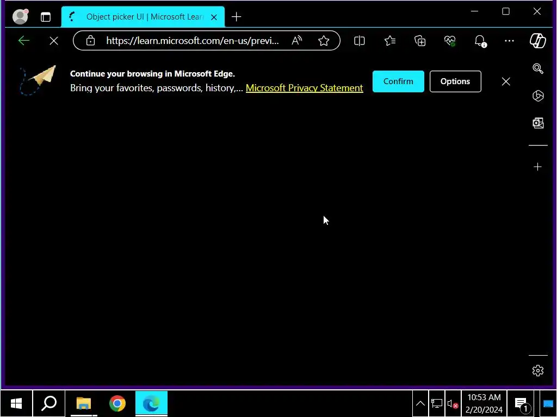The height and width of the screenshot is (417, 557).
Task: Select the Object picker UI tab
Action: (x=143, y=17)
